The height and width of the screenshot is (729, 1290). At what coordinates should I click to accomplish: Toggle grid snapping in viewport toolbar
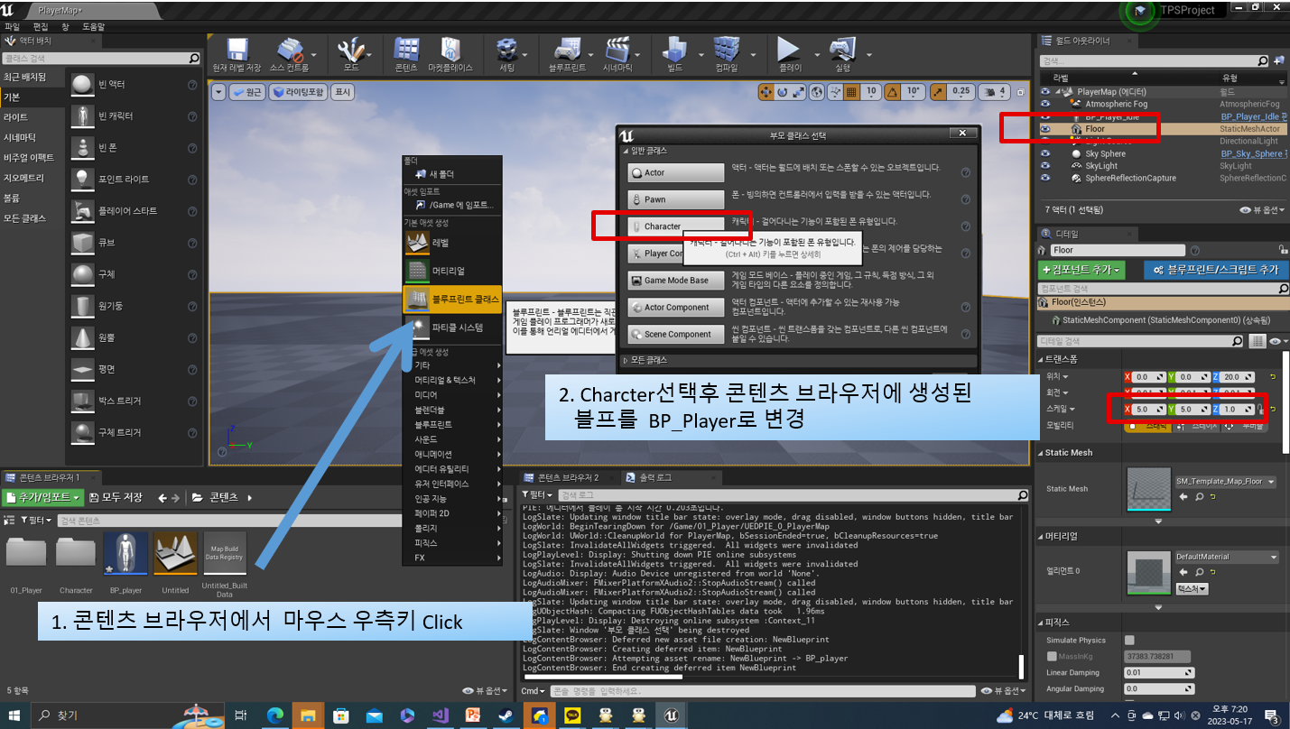click(853, 92)
